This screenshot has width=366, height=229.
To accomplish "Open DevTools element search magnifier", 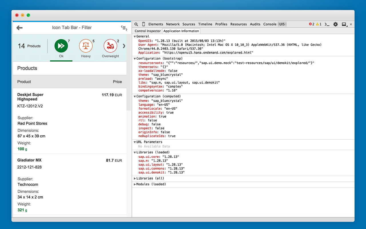I will click(x=136, y=24).
